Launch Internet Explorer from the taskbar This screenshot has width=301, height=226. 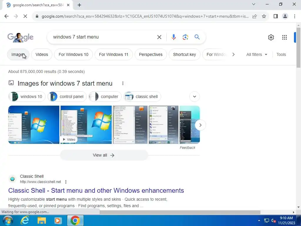25,220
